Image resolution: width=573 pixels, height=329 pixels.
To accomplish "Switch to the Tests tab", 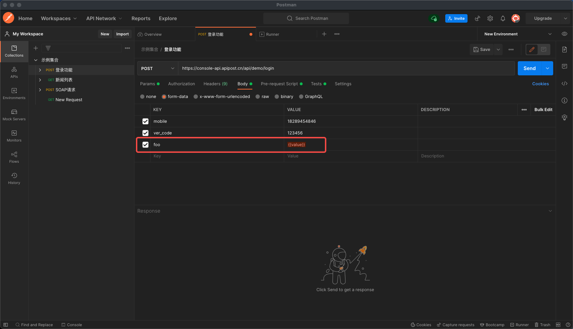I will (x=319, y=84).
